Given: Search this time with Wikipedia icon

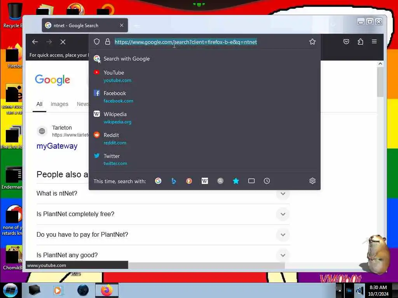Looking at the screenshot, I should click(205, 181).
